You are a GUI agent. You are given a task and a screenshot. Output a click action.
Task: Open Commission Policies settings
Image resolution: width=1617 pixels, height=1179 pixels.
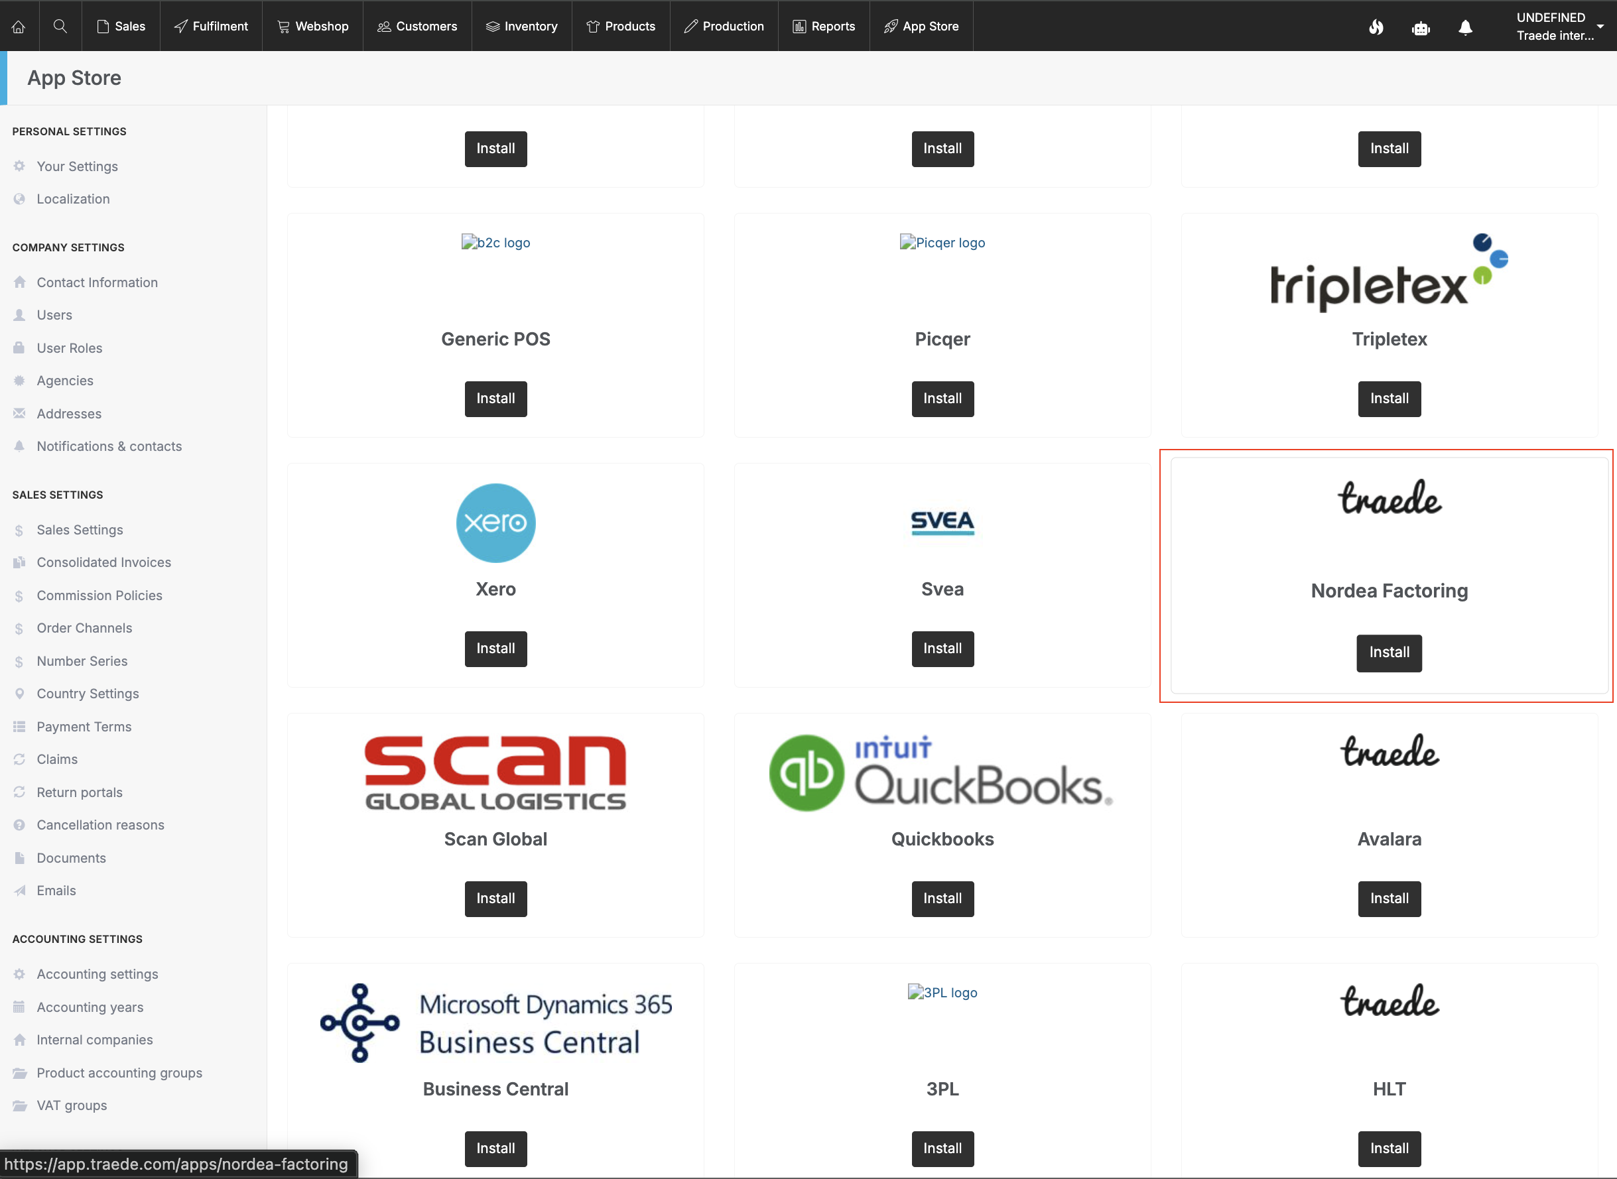pyautogui.click(x=99, y=595)
